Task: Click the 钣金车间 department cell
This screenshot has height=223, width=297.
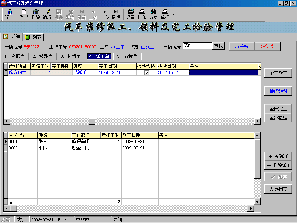Action: 86,148
